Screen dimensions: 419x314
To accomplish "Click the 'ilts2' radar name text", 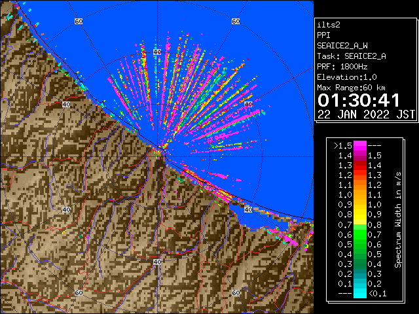I will (329, 25).
